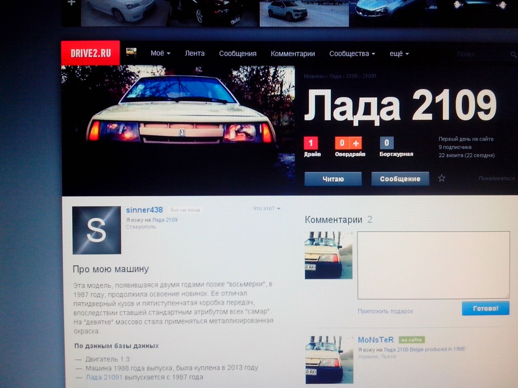Open the sinner438 profile link

(145, 210)
